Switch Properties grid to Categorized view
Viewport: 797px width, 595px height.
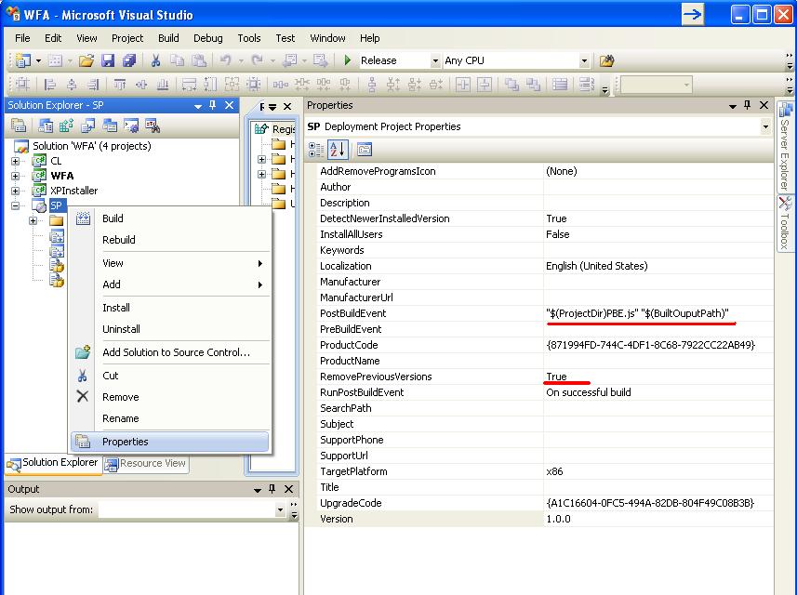pyautogui.click(x=315, y=150)
